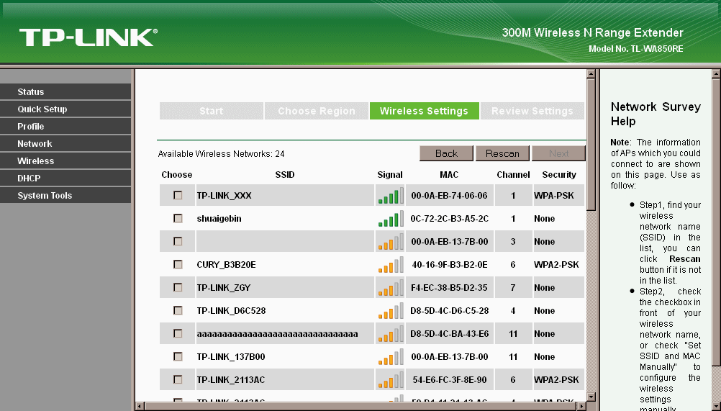Click Channel column header
The height and width of the screenshot is (411, 721).
point(513,175)
